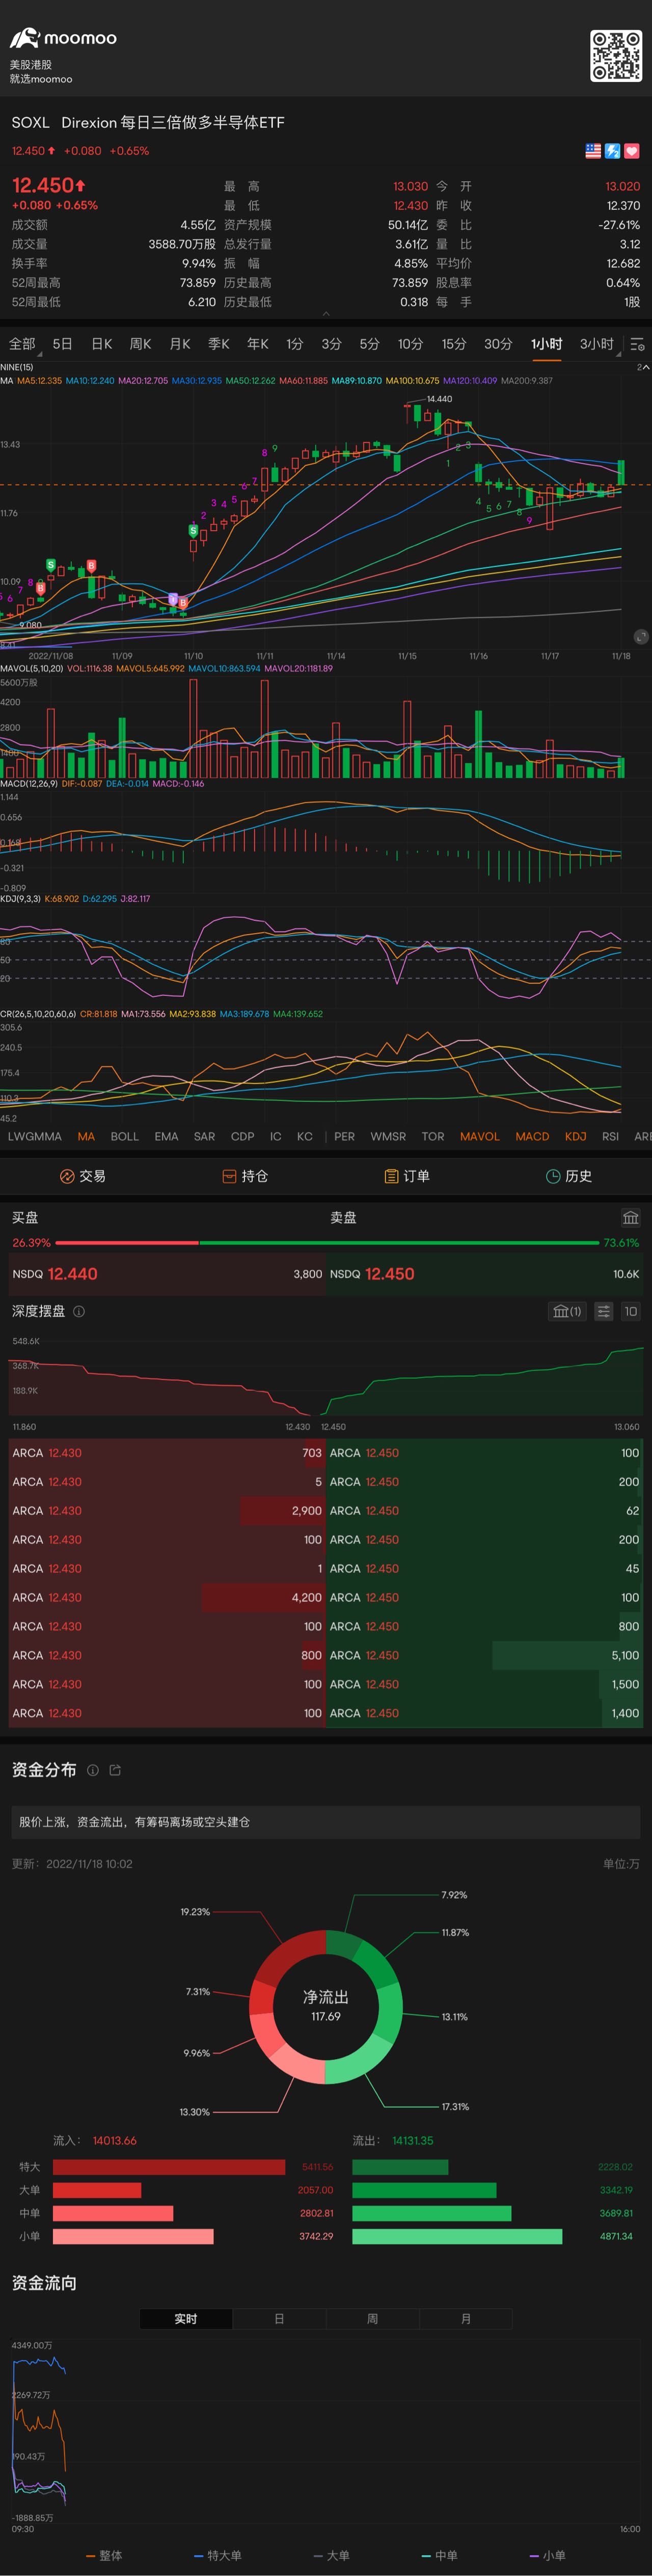
Task: Toggle the MACD indicator
Action: point(532,1136)
